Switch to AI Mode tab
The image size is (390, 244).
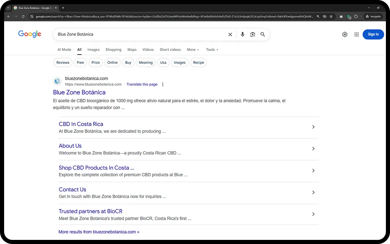click(x=64, y=50)
